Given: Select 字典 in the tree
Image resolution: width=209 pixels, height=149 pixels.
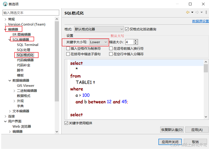Looking at the screenshot, I should coord(20,106).
